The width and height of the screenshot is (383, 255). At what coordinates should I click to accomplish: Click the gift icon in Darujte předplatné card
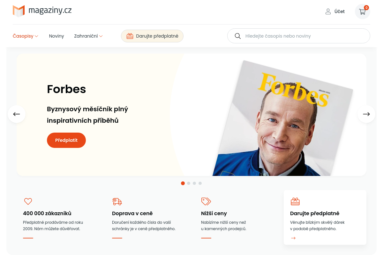[x=295, y=201]
